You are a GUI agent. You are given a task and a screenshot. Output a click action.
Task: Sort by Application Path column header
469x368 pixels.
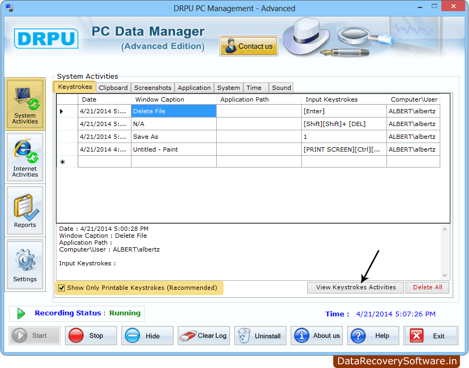click(x=259, y=99)
